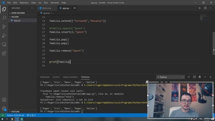Open the Selection menu
Viewport: 215px width, 121px height.
point(24,3)
